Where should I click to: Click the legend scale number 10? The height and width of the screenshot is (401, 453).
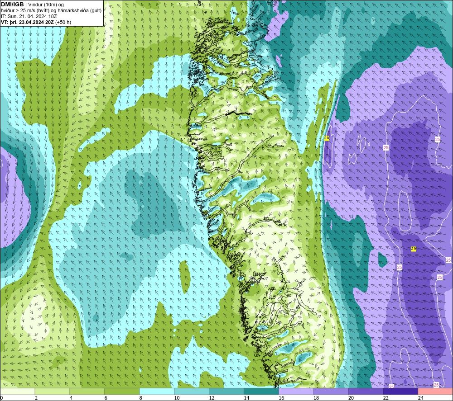pos(177,398)
